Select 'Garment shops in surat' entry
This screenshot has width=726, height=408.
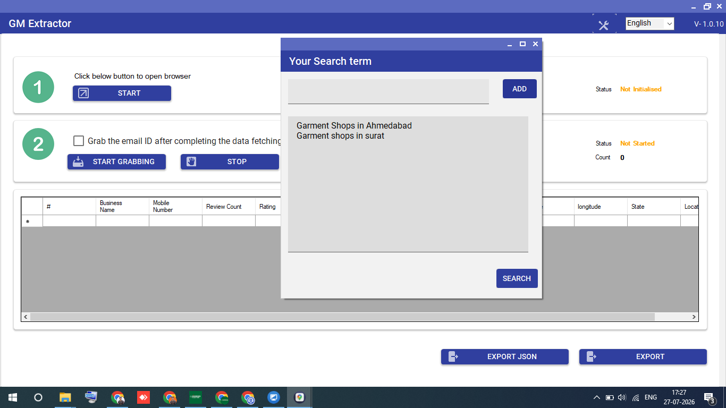[x=340, y=136]
